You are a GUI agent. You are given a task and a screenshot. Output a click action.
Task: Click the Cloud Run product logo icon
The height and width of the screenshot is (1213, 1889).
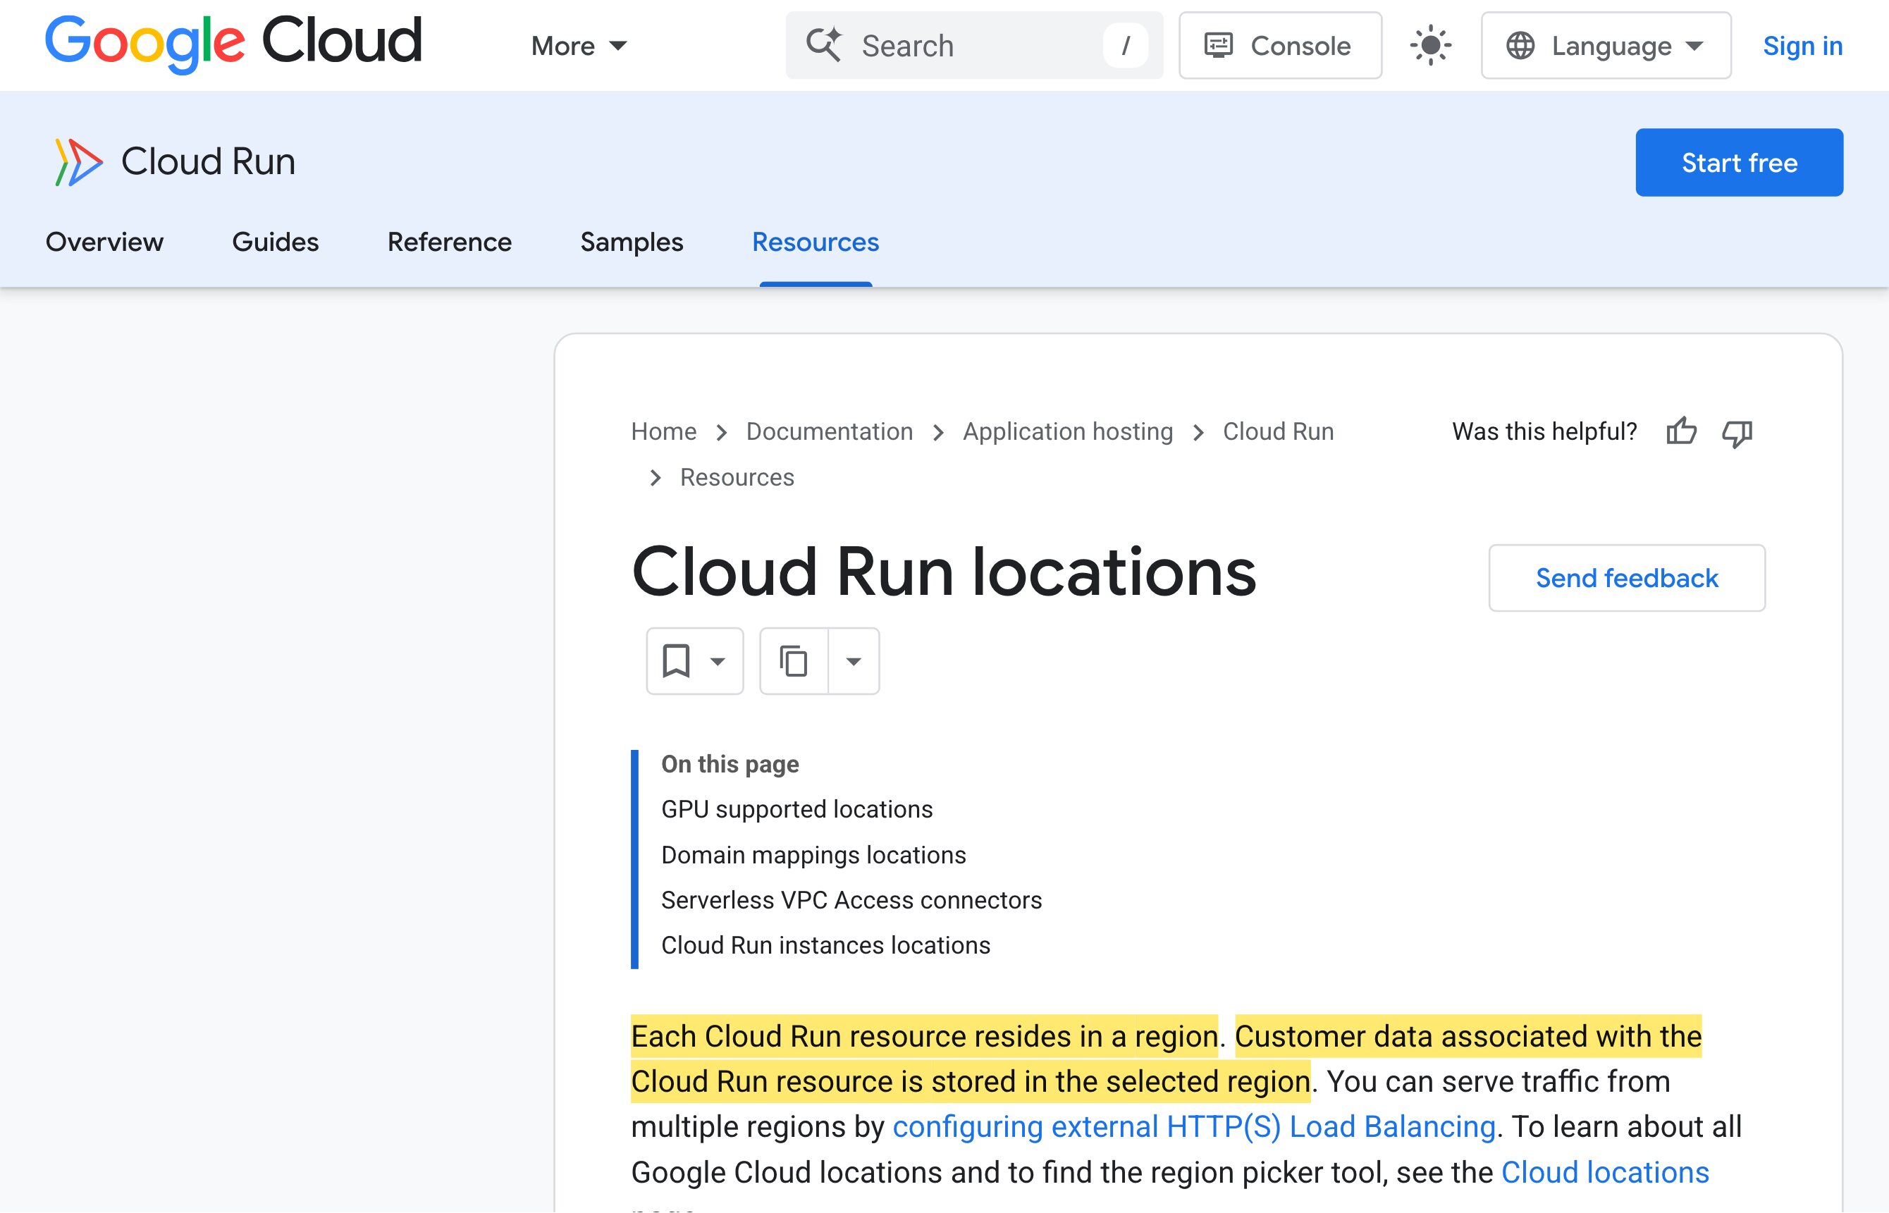pyautogui.click(x=78, y=162)
